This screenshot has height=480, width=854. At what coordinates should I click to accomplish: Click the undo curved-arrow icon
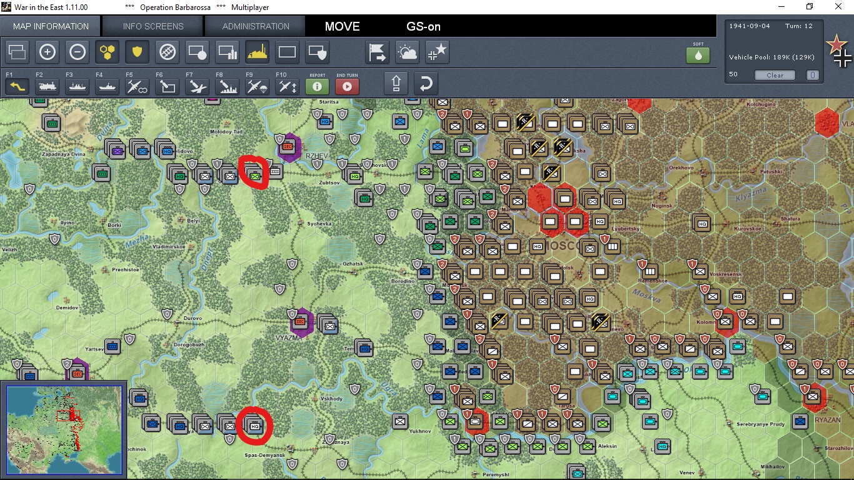point(426,83)
